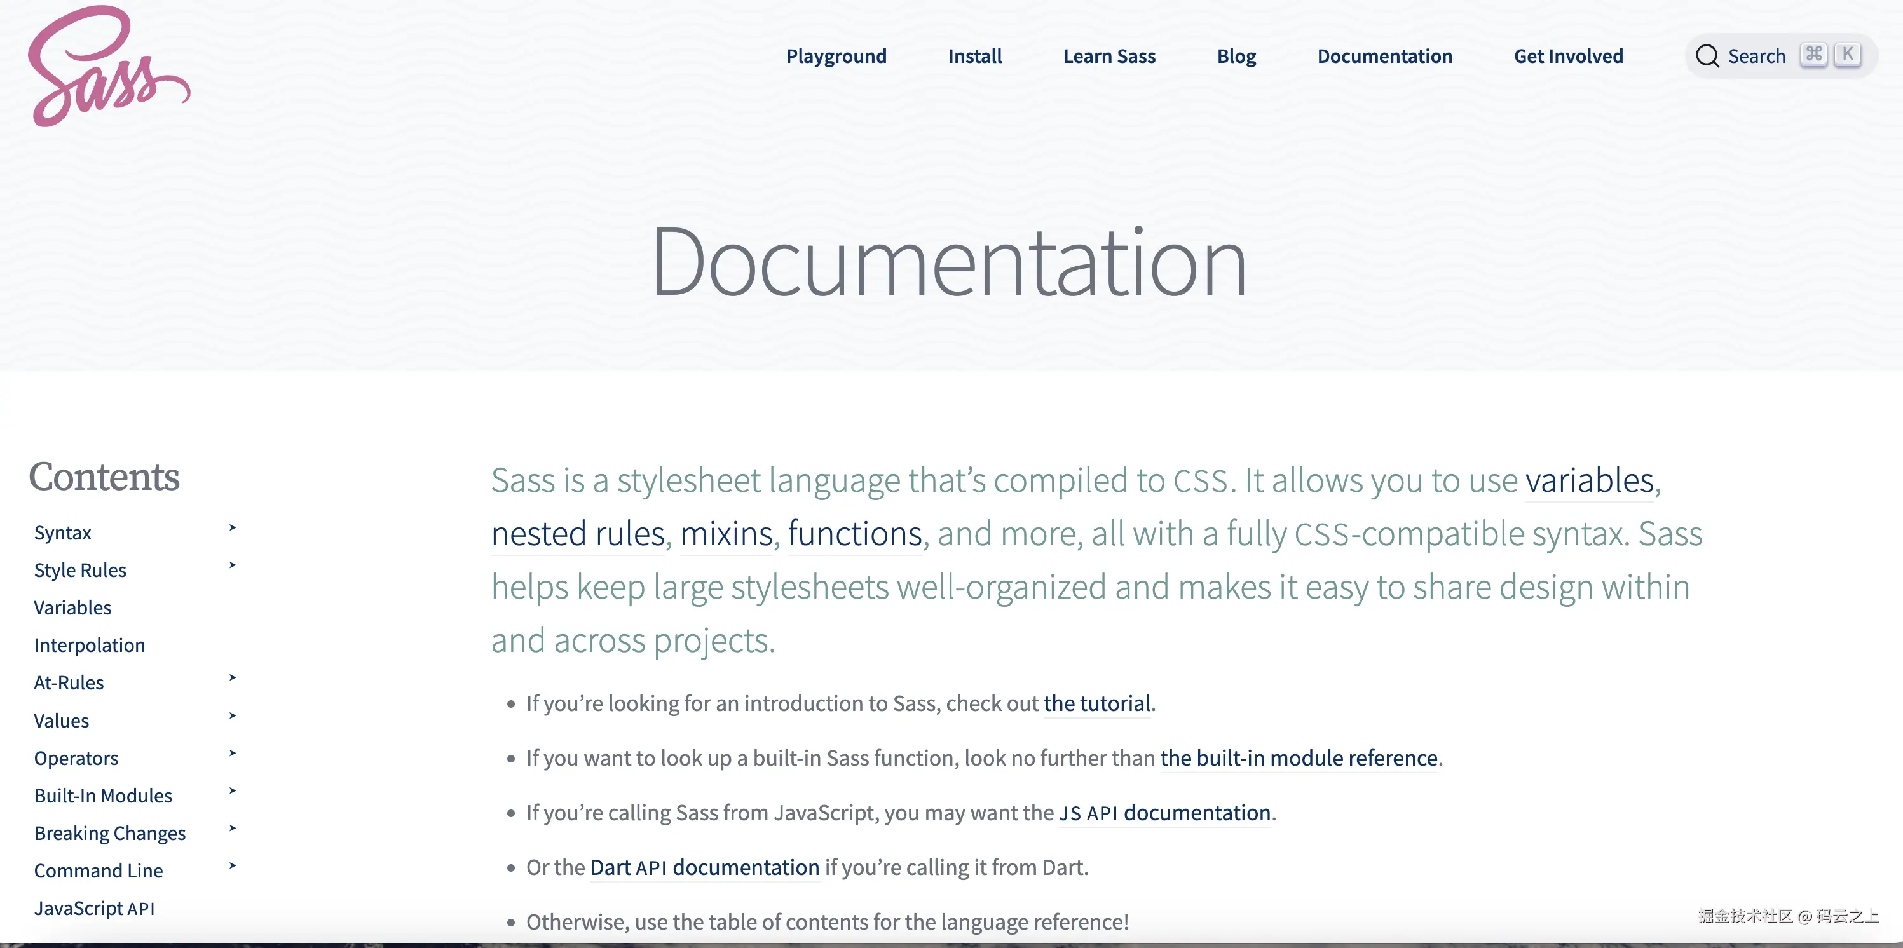Click the Get Involved menu item
Viewport: 1903px width, 948px height.
click(1567, 56)
